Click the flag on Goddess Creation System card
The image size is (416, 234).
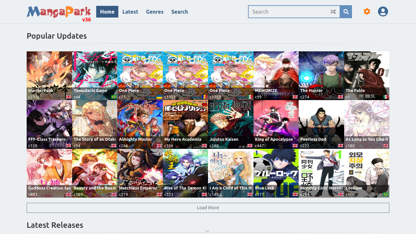coord(69,194)
